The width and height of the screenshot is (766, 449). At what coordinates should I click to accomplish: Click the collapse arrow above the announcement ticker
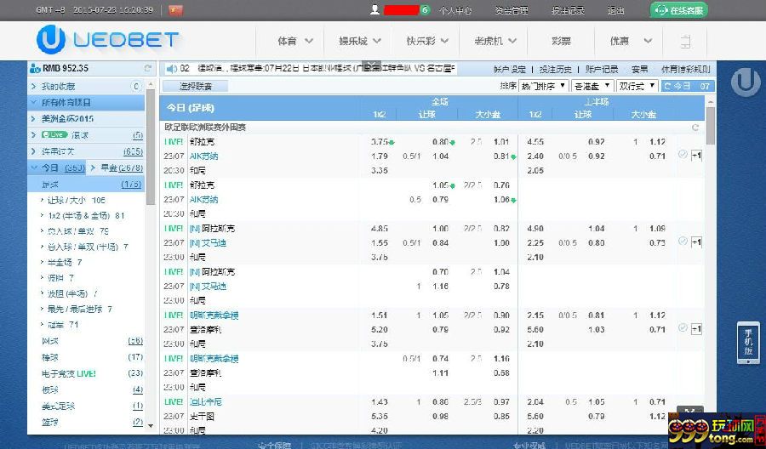(372, 64)
